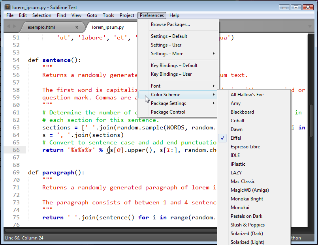Open the Tools menu
Image resolution: width=318 pixels, height=245 pixels.
tap(108, 15)
